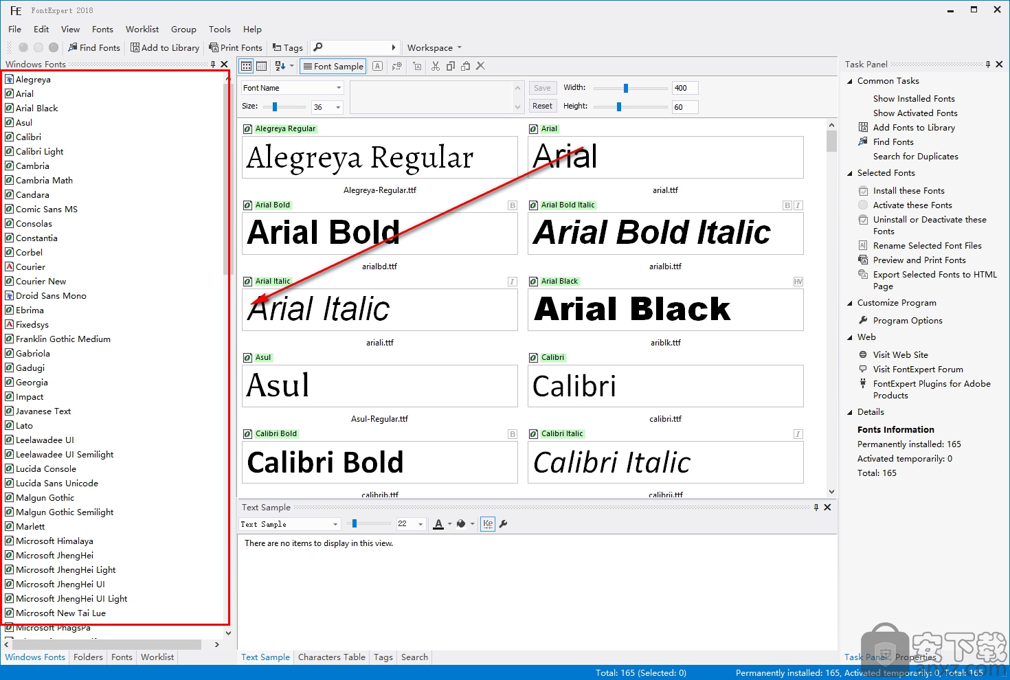Close the Text Sample panel

pos(827,507)
